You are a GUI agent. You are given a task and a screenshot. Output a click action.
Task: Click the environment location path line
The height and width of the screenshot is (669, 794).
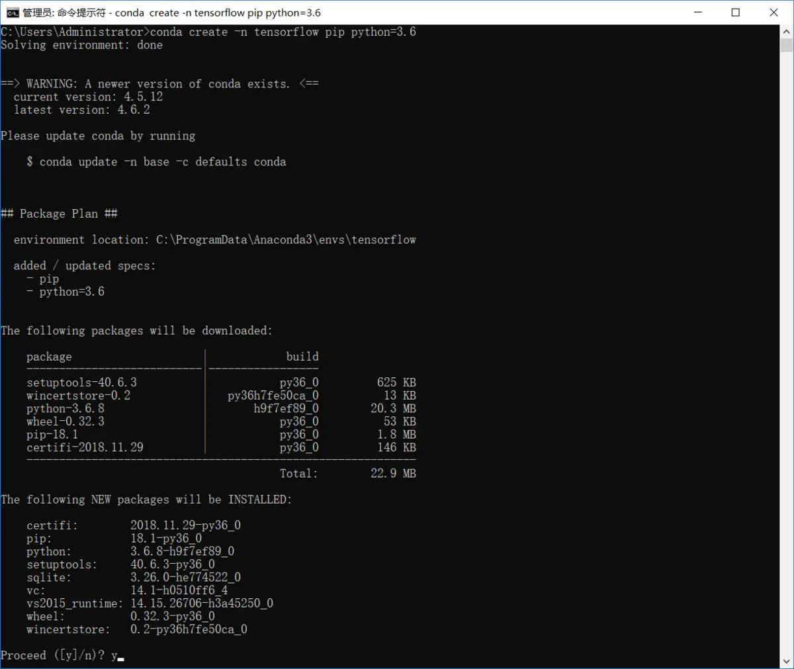(215, 240)
